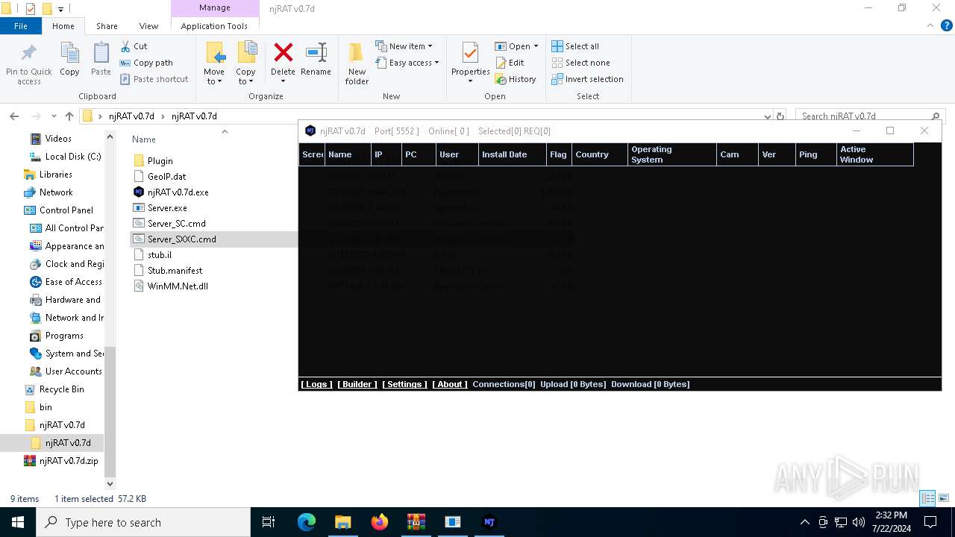Select the njRAT v0.7d.exe file
Screen dimensions: 955x537
point(178,192)
